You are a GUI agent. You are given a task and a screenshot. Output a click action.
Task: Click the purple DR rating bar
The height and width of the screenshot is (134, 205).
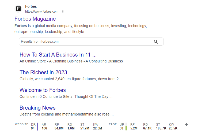(x=37, y=126)
